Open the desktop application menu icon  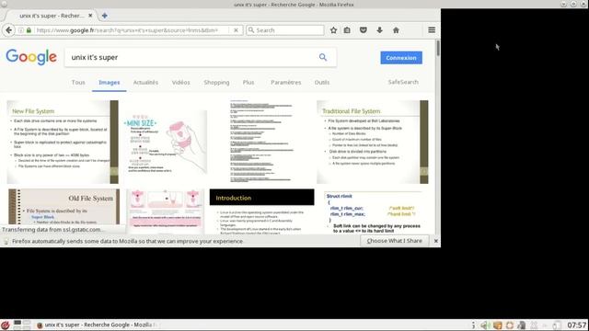pyautogui.click(x=6, y=325)
